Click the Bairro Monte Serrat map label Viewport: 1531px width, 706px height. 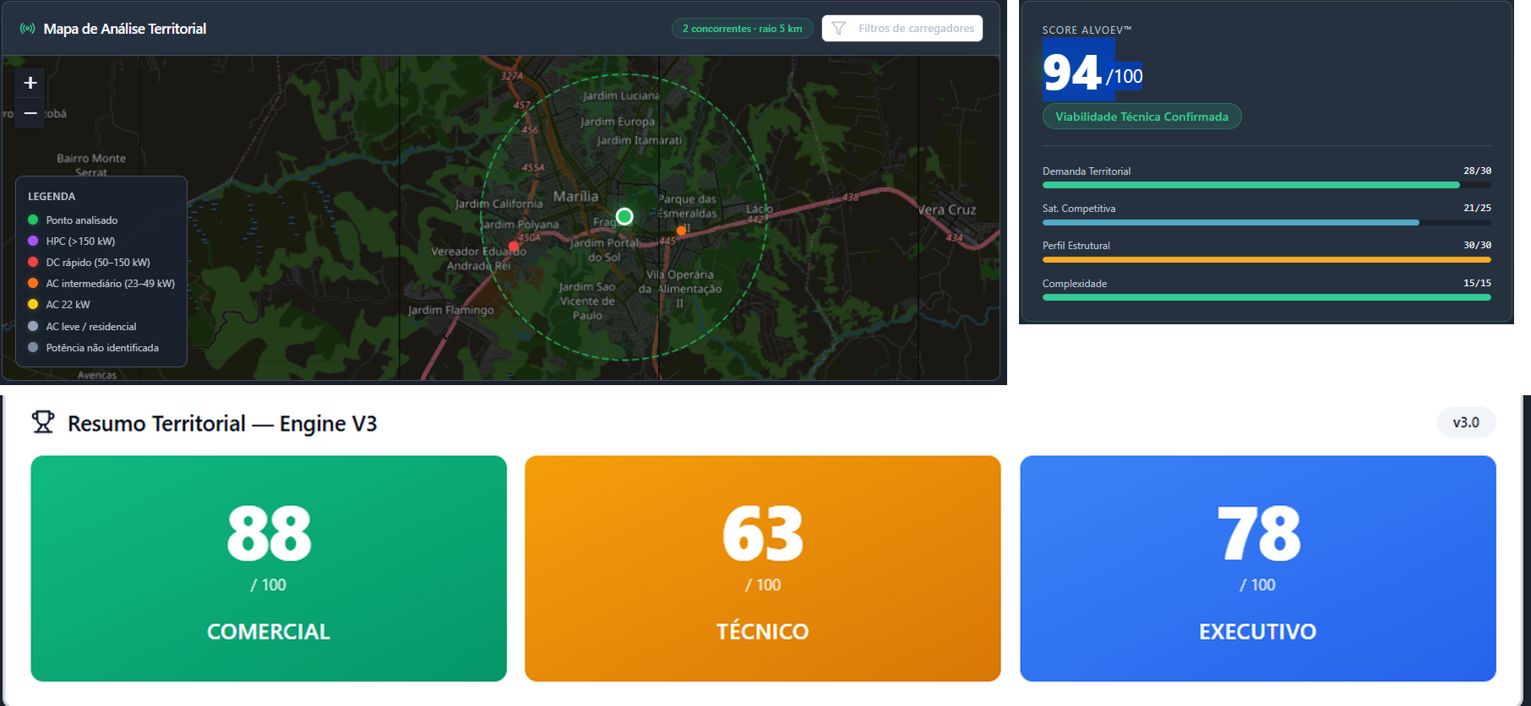[x=91, y=165]
